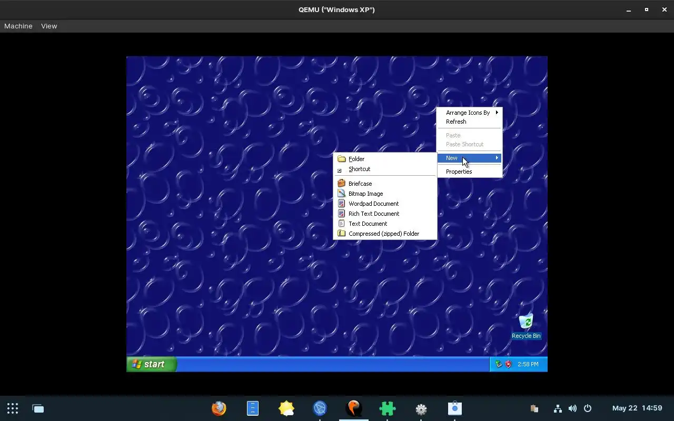
Task: Create a new Folder from submenu
Action: tap(385, 159)
